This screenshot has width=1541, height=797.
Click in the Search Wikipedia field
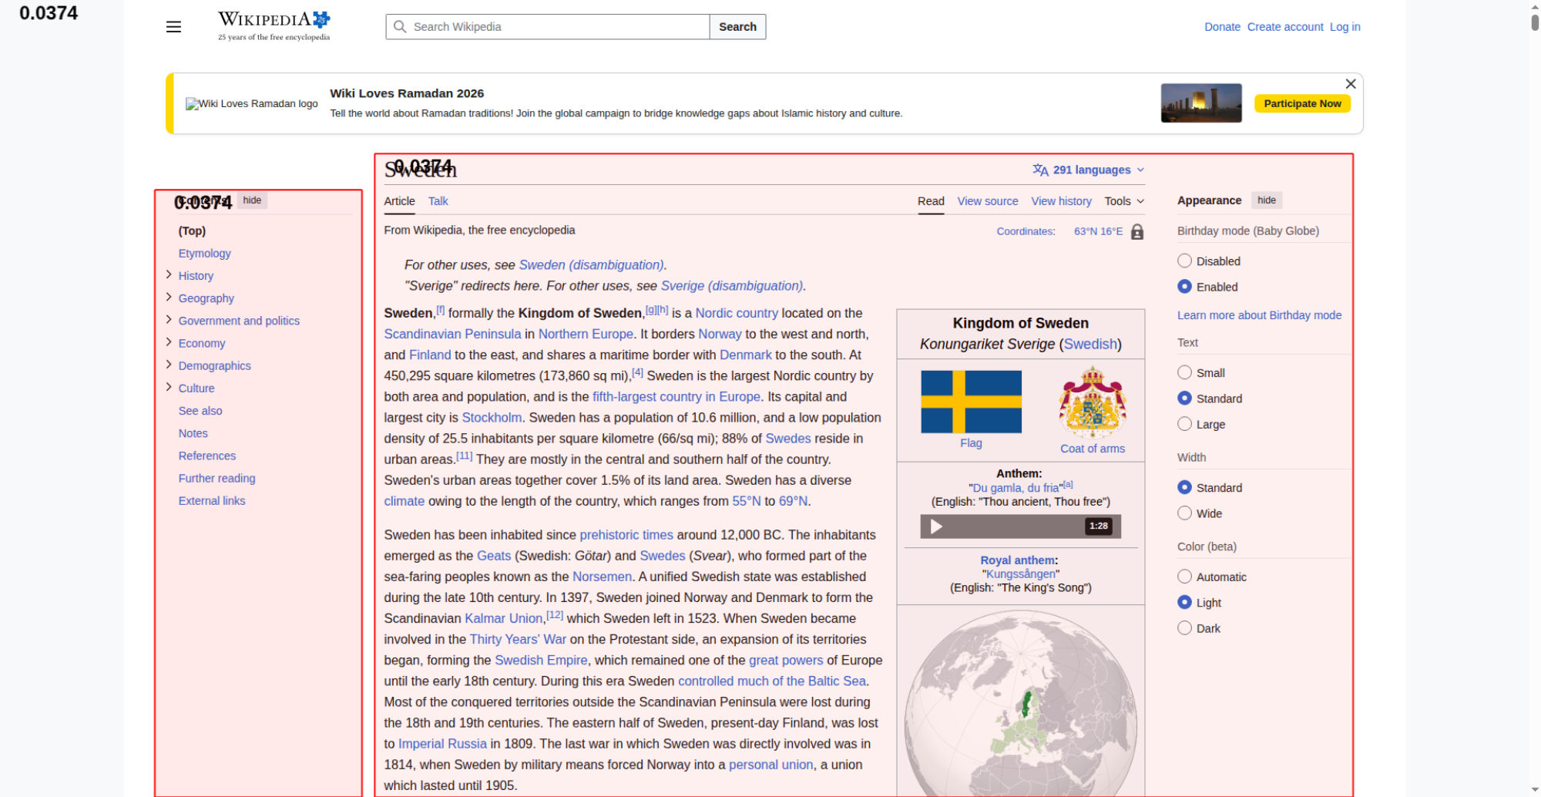(555, 27)
